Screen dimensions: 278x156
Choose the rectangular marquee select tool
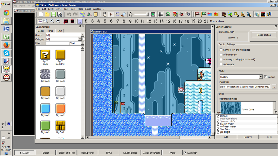click(117, 14)
